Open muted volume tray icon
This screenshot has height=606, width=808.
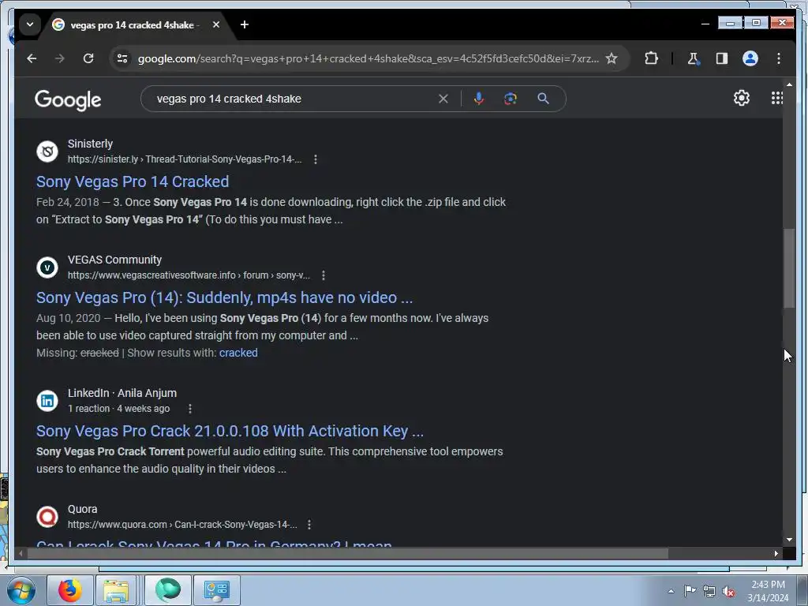728,592
